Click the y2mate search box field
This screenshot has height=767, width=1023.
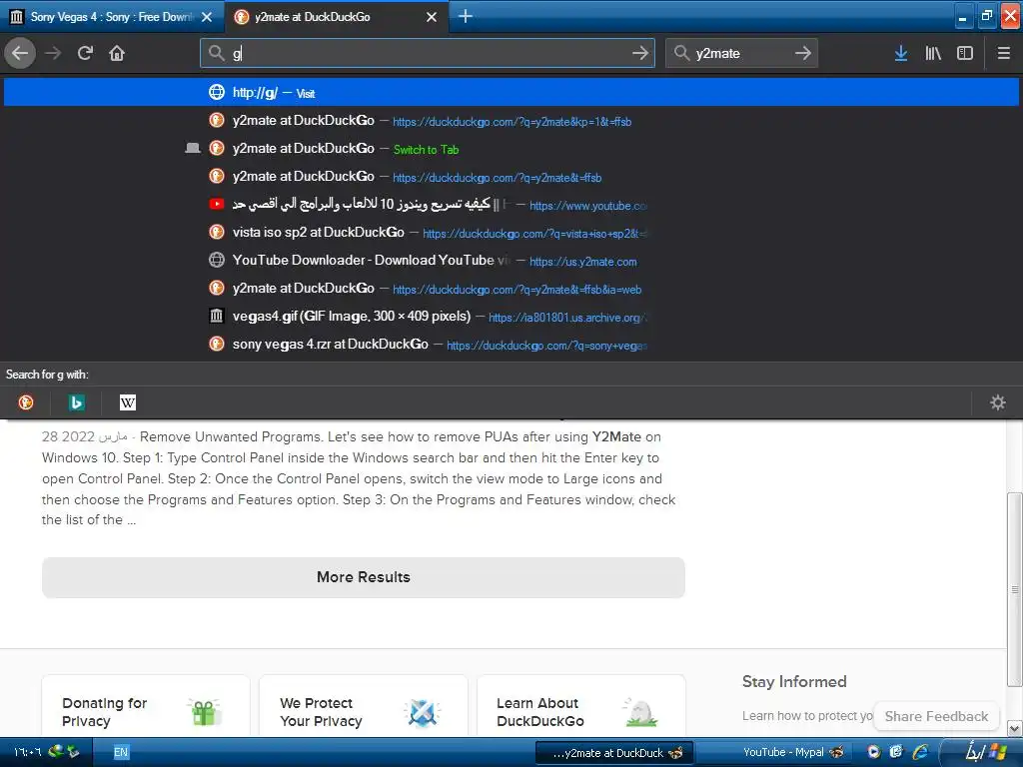(x=741, y=53)
